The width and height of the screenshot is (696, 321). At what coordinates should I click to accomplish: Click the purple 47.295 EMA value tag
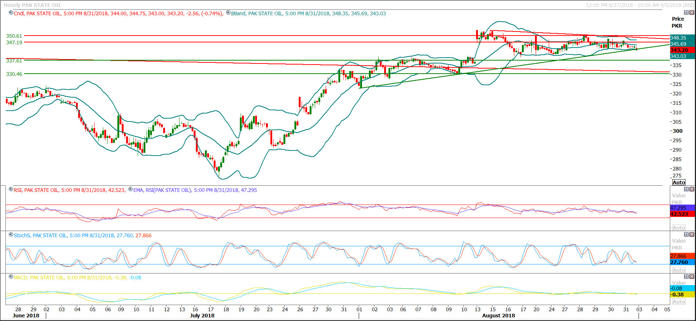click(x=683, y=208)
